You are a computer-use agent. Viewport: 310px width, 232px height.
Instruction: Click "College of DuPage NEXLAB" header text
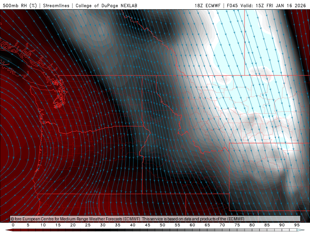coord(106,5)
